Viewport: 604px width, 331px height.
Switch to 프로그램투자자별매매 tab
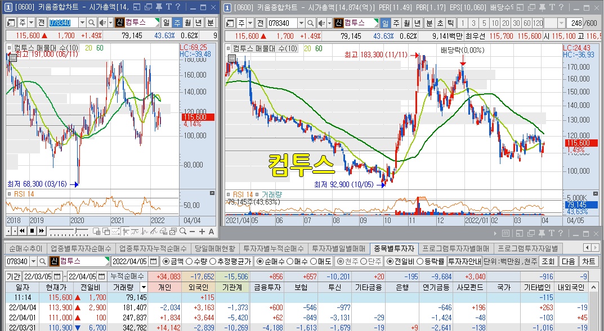click(x=456, y=248)
